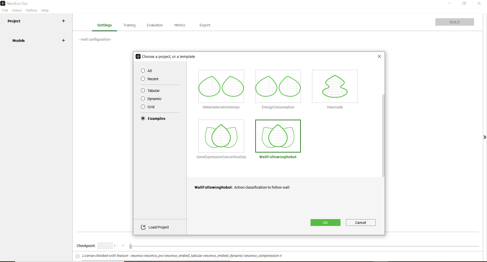Click the Project heading in sidebar
The image size is (487, 262).
tap(14, 21)
